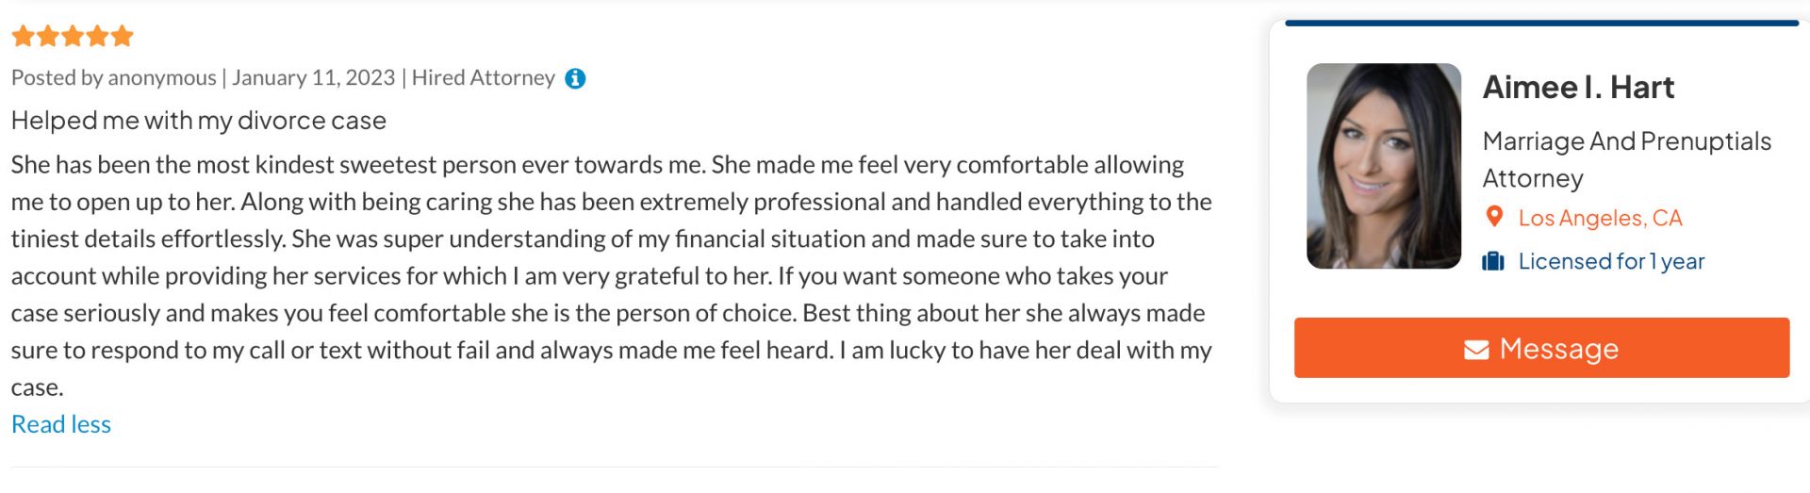Click the first orange rating star
Viewport: 1810px width, 493px height.
[x=23, y=37]
